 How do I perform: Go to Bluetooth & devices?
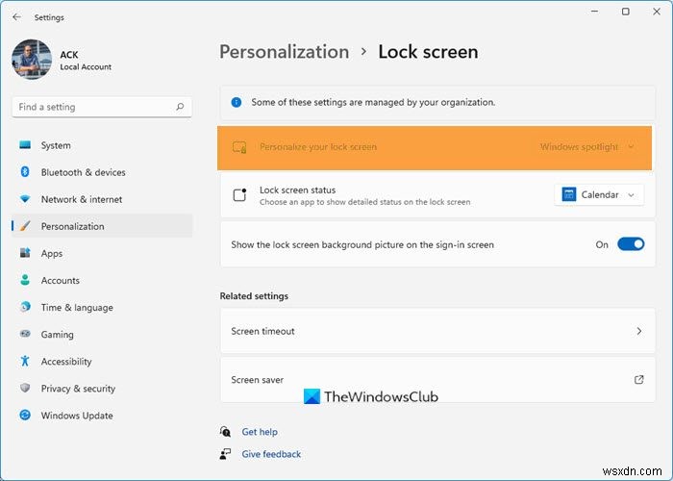coord(102,172)
